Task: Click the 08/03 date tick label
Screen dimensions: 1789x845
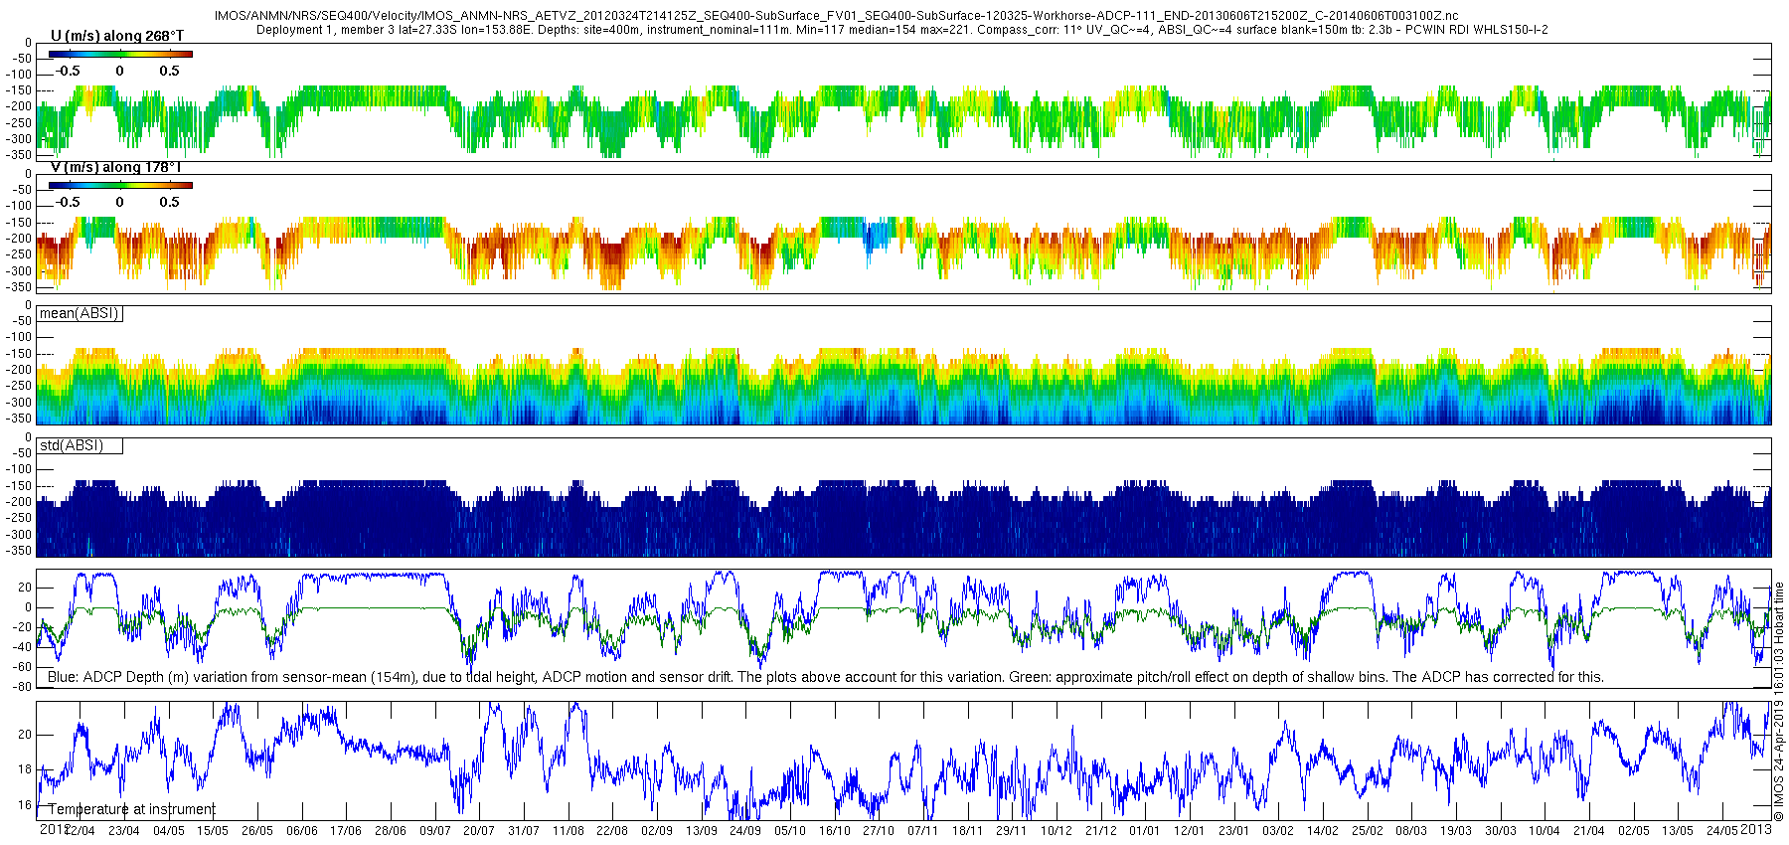Action: click(1411, 831)
